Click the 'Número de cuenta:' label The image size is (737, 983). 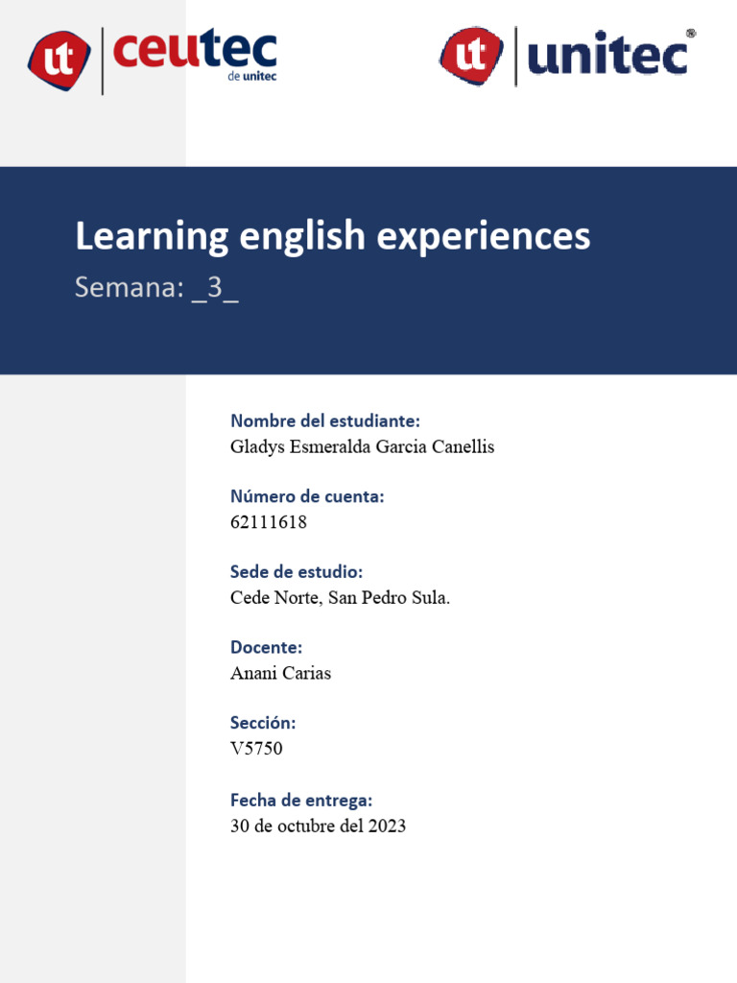[x=307, y=496]
